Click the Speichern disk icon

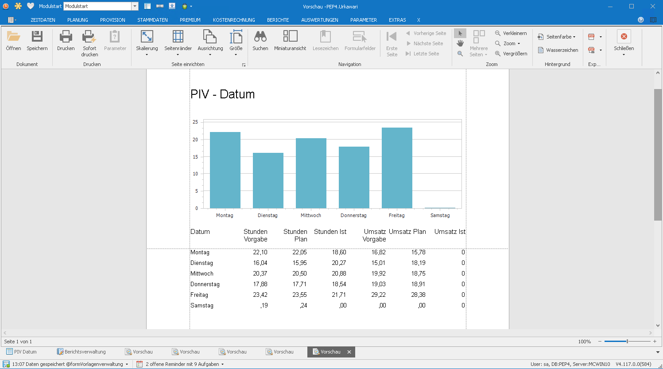pos(37,37)
